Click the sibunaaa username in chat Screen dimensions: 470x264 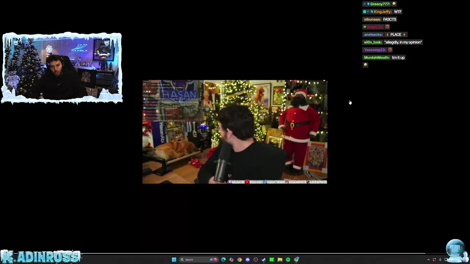coord(372,19)
